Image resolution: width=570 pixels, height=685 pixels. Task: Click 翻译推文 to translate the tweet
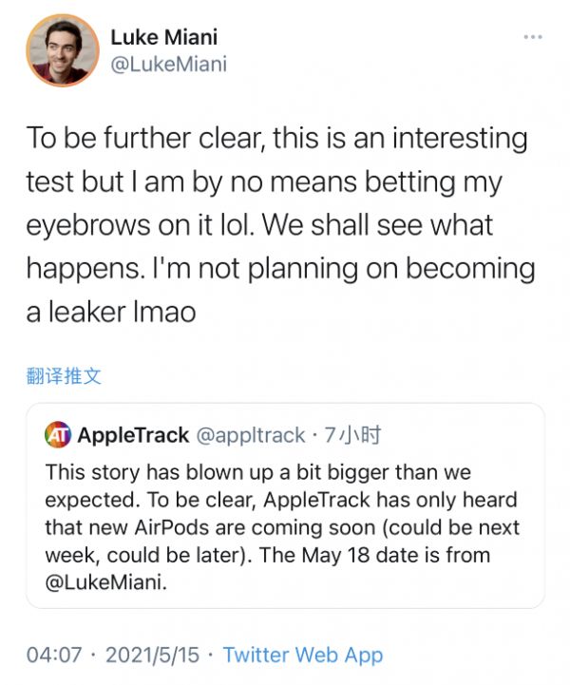[x=63, y=375]
